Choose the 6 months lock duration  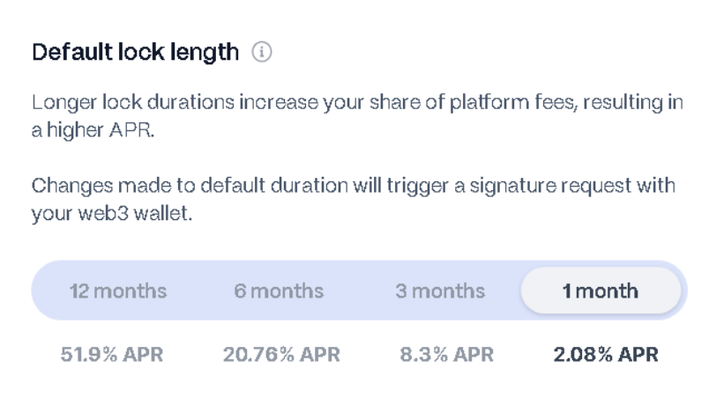pyautogui.click(x=279, y=290)
